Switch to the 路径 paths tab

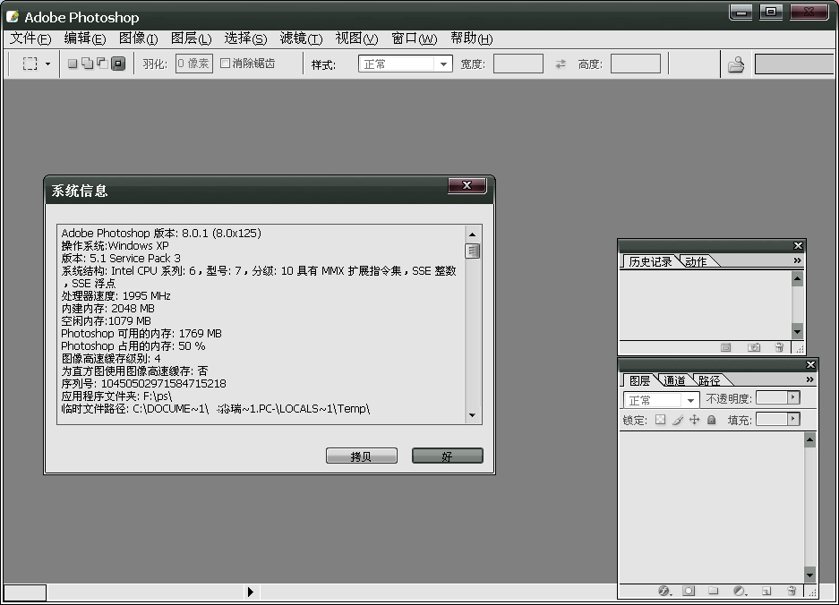point(709,380)
